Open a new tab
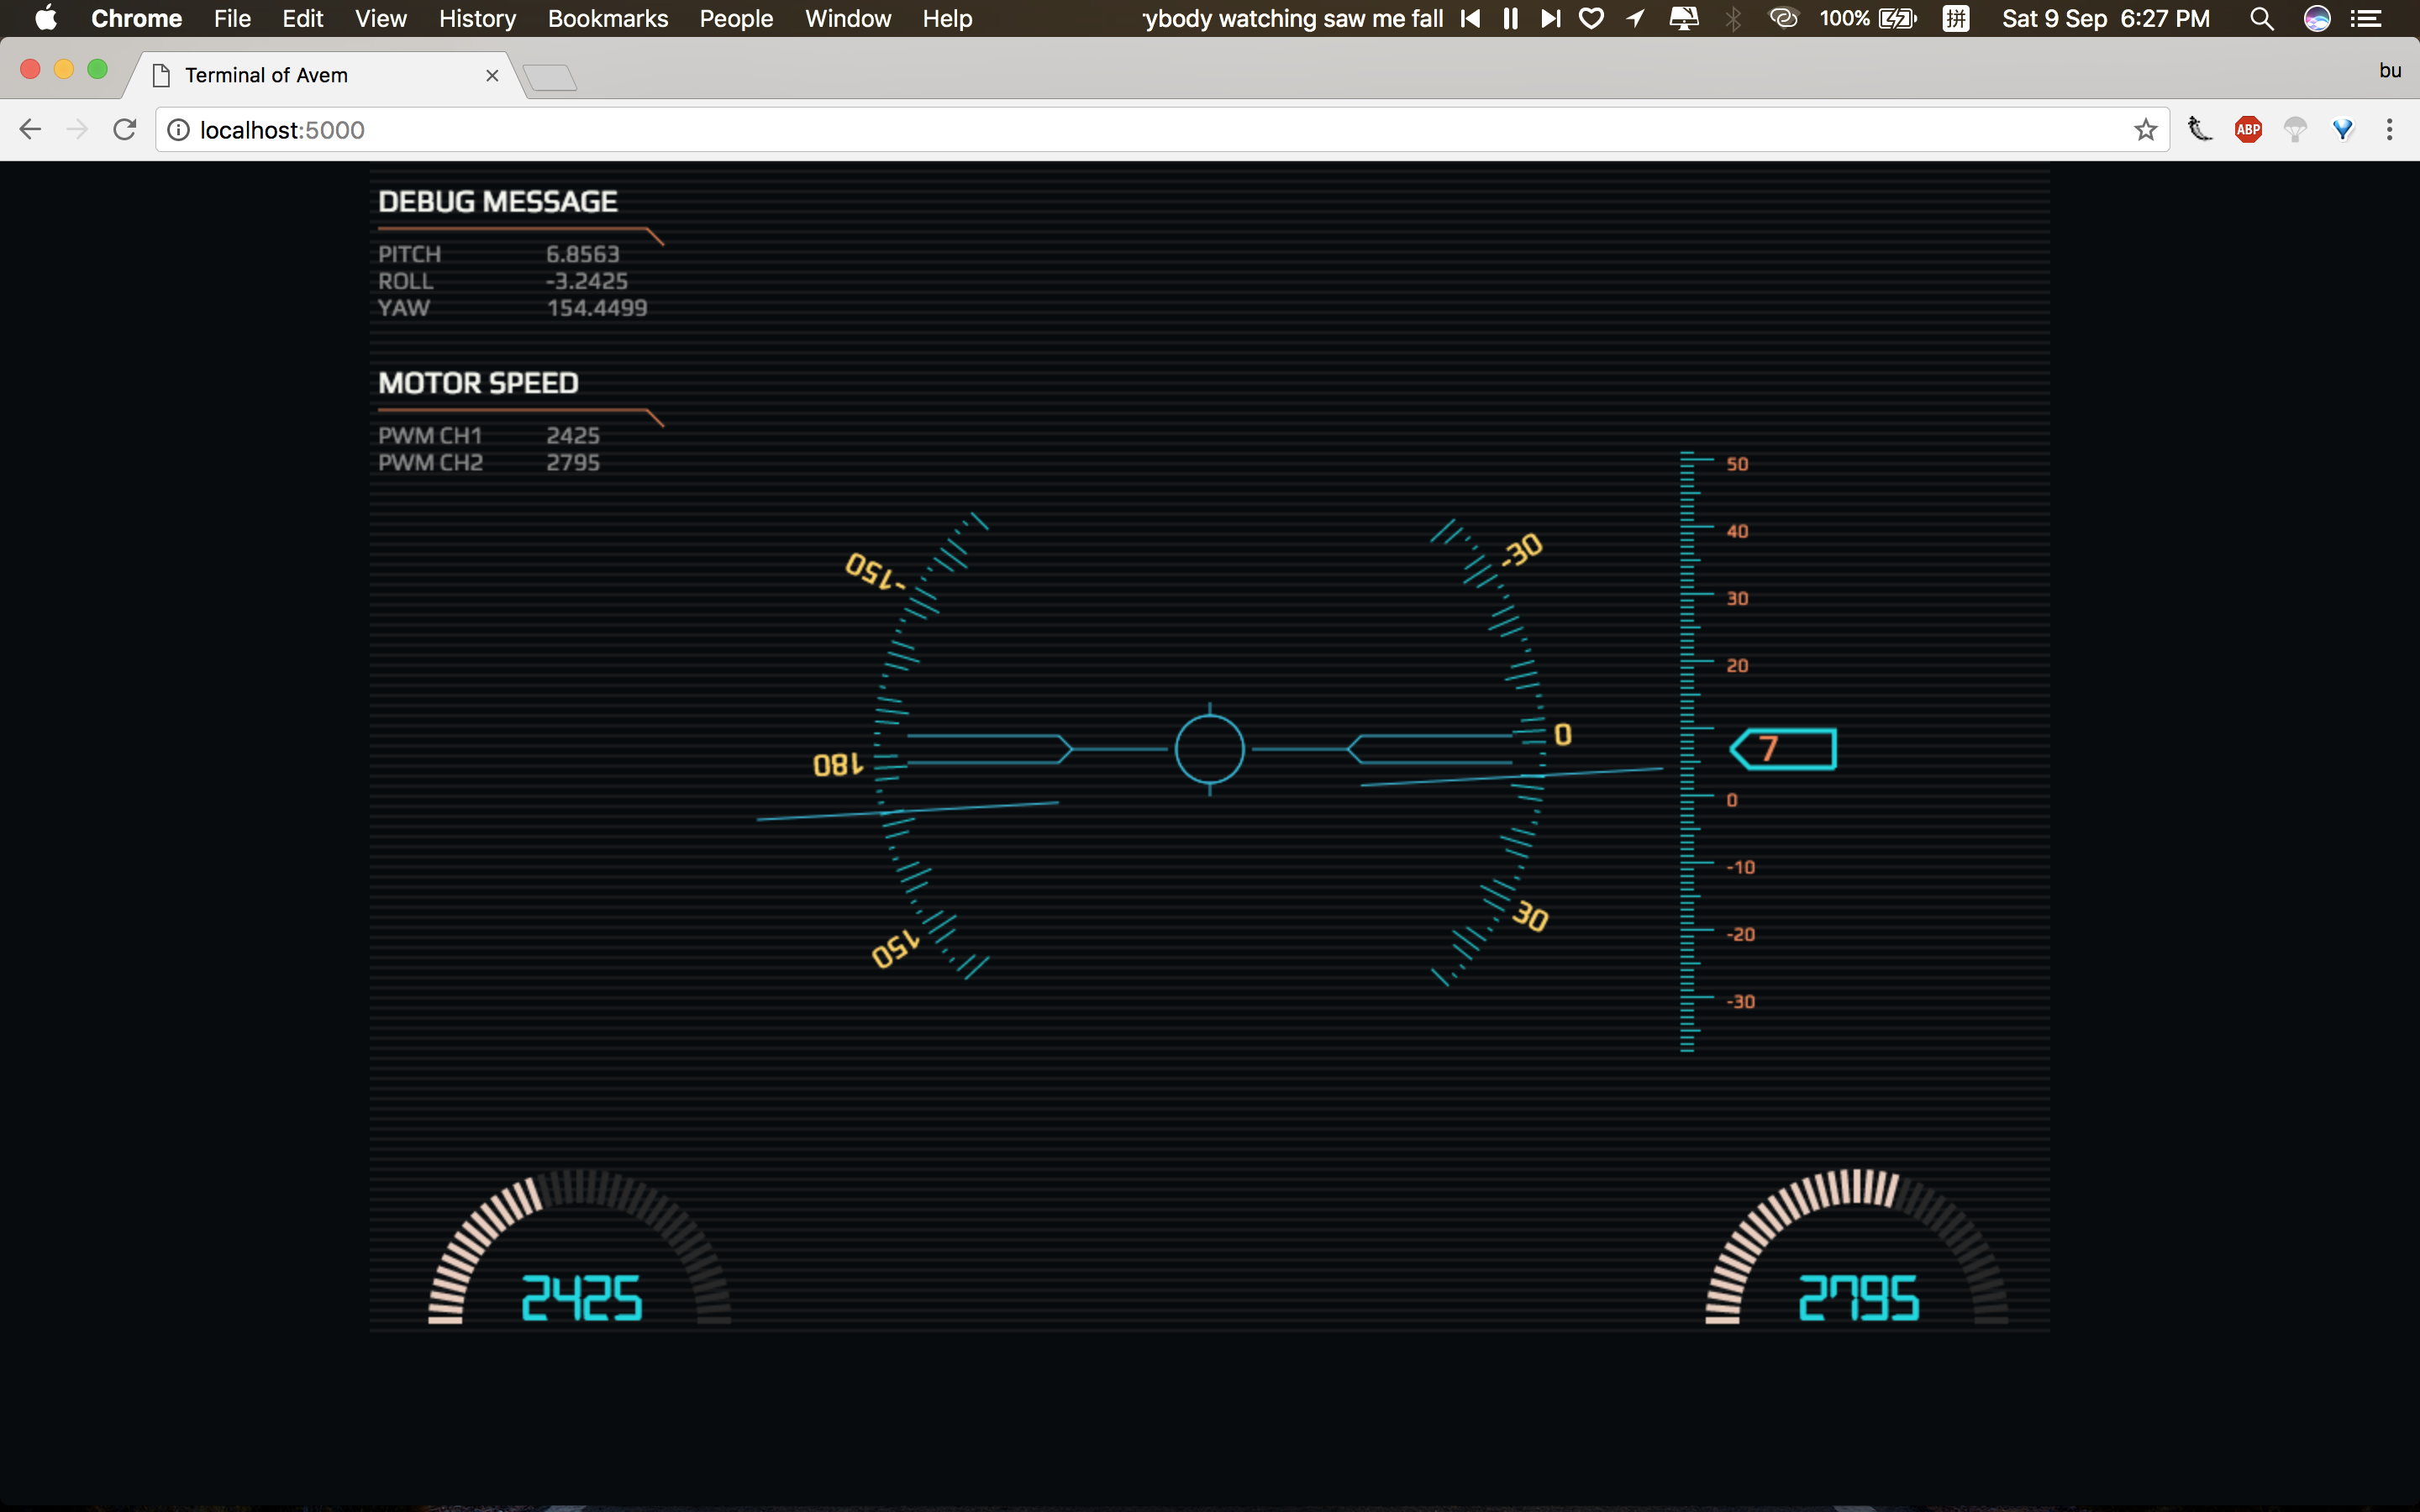Screen dimensions: 2420x1512 pyautogui.click(x=550, y=77)
